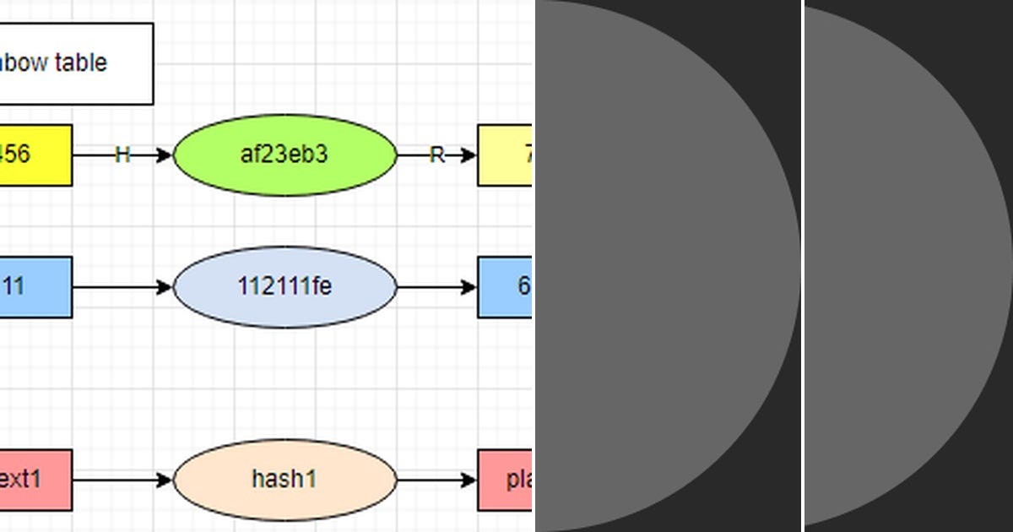
Task: Click the 'H' label on the arrow
Action: click(121, 155)
